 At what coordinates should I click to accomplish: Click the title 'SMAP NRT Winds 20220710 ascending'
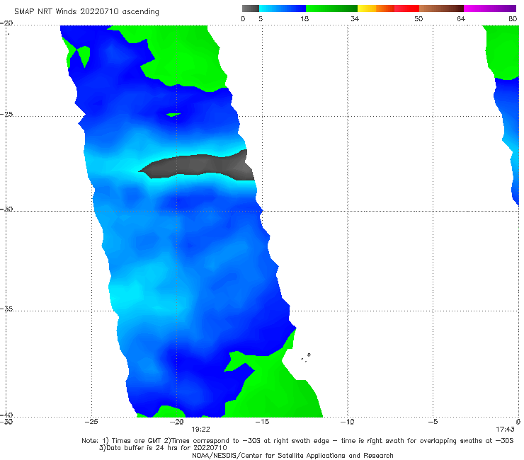[x=86, y=11]
